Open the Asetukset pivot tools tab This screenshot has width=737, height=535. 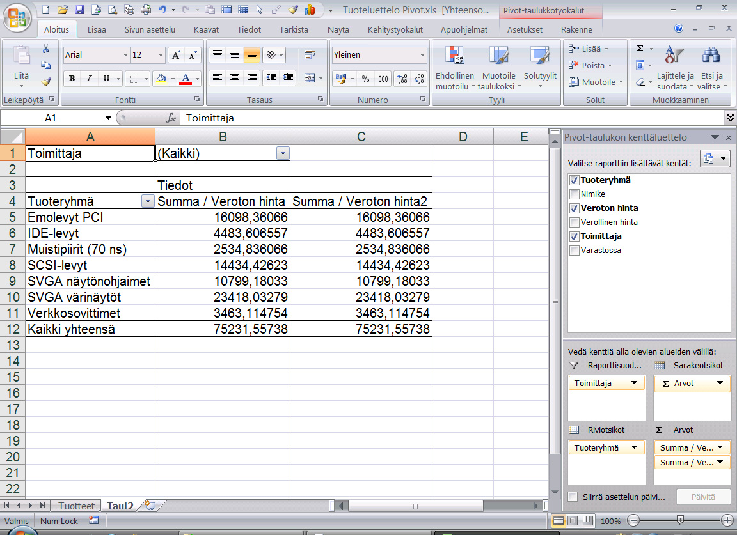click(525, 29)
